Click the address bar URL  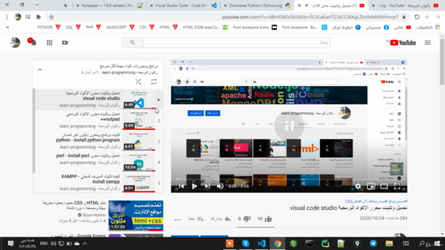310,17
